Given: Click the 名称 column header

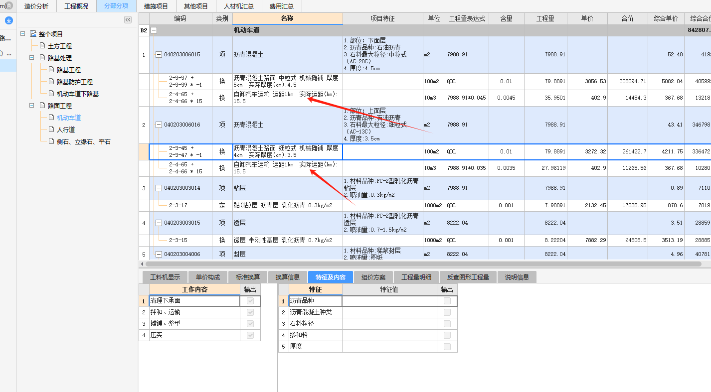Looking at the screenshot, I should 287,18.
